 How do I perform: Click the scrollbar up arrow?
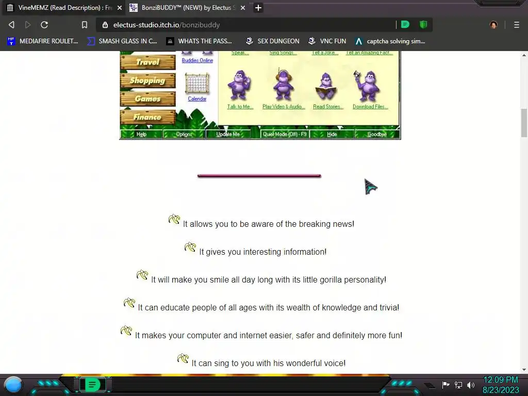coord(524,55)
